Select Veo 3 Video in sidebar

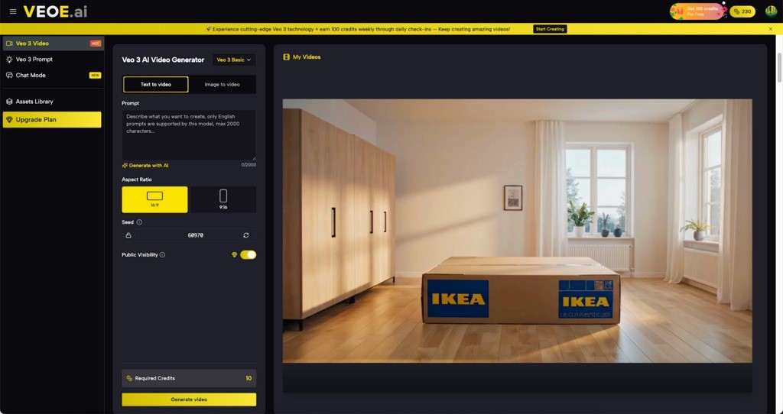point(53,44)
